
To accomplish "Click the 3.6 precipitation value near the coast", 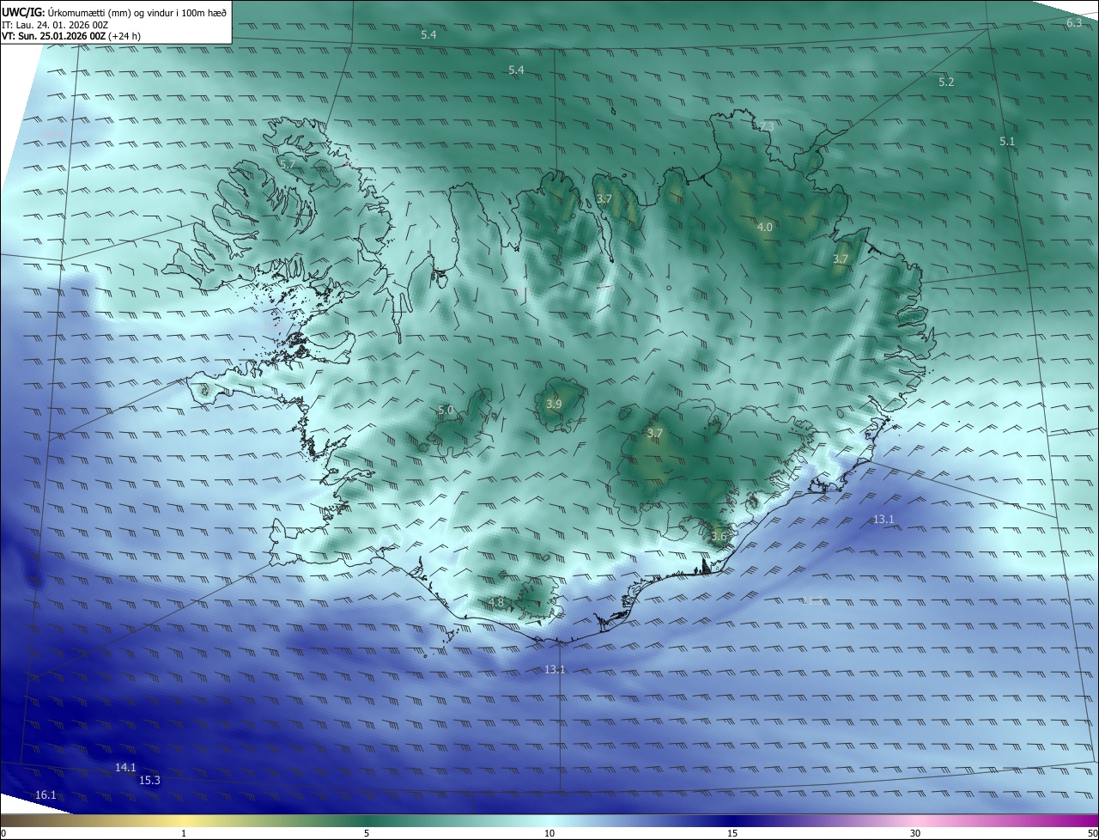I will click(x=719, y=536).
